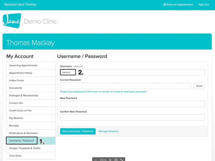Click the Welcome back Thomas text

20,5
